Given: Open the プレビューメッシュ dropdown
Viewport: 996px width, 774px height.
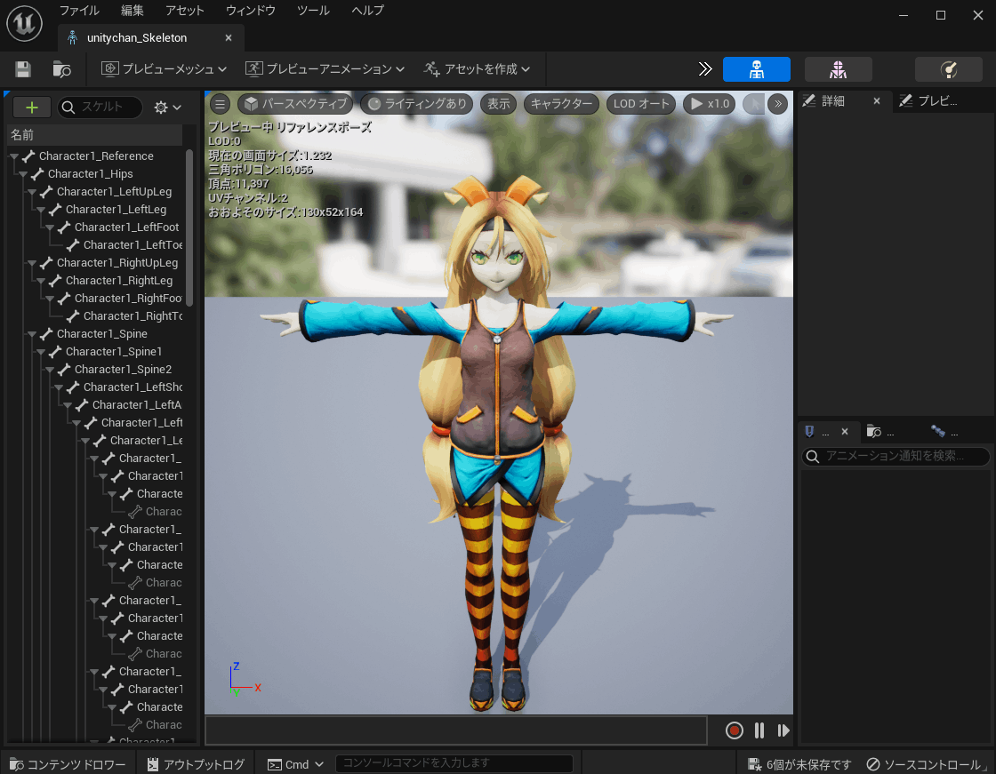Looking at the screenshot, I should pos(164,69).
